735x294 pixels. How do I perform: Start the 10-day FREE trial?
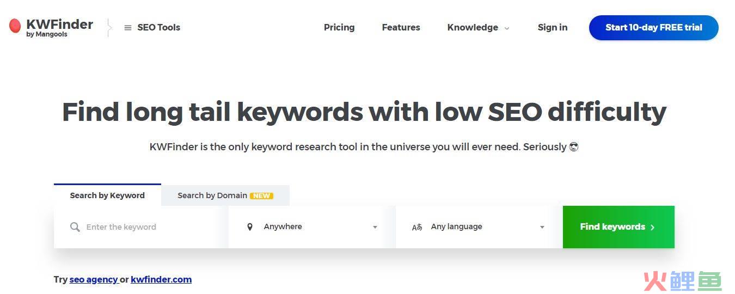click(654, 28)
